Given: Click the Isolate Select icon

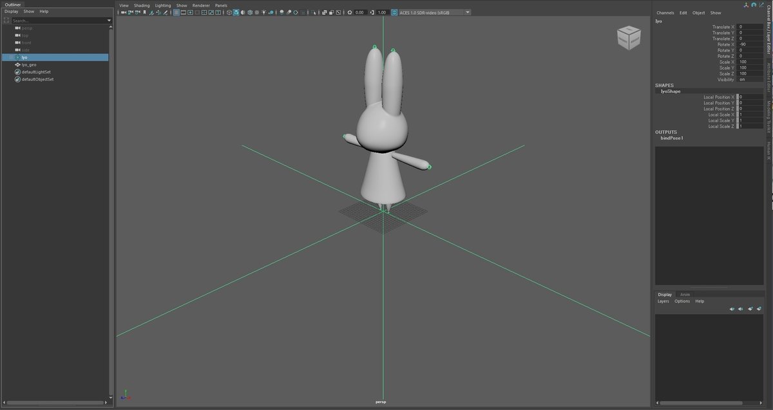Looking at the screenshot, I should (314, 12).
